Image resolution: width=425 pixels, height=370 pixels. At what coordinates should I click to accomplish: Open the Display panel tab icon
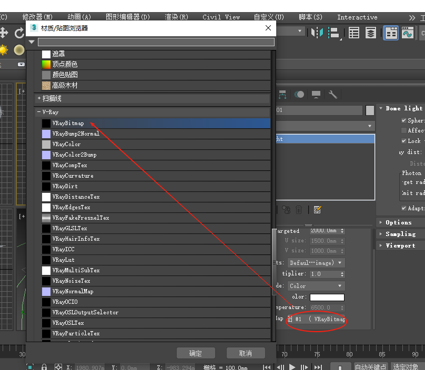tap(316, 95)
